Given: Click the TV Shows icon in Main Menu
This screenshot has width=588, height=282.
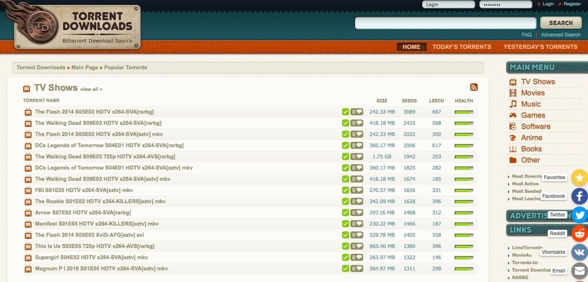Looking at the screenshot, I should pyautogui.click(x=513, y=82).
